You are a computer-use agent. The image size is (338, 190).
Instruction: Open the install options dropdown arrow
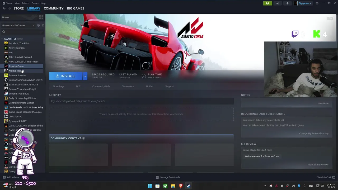(85, 76)
